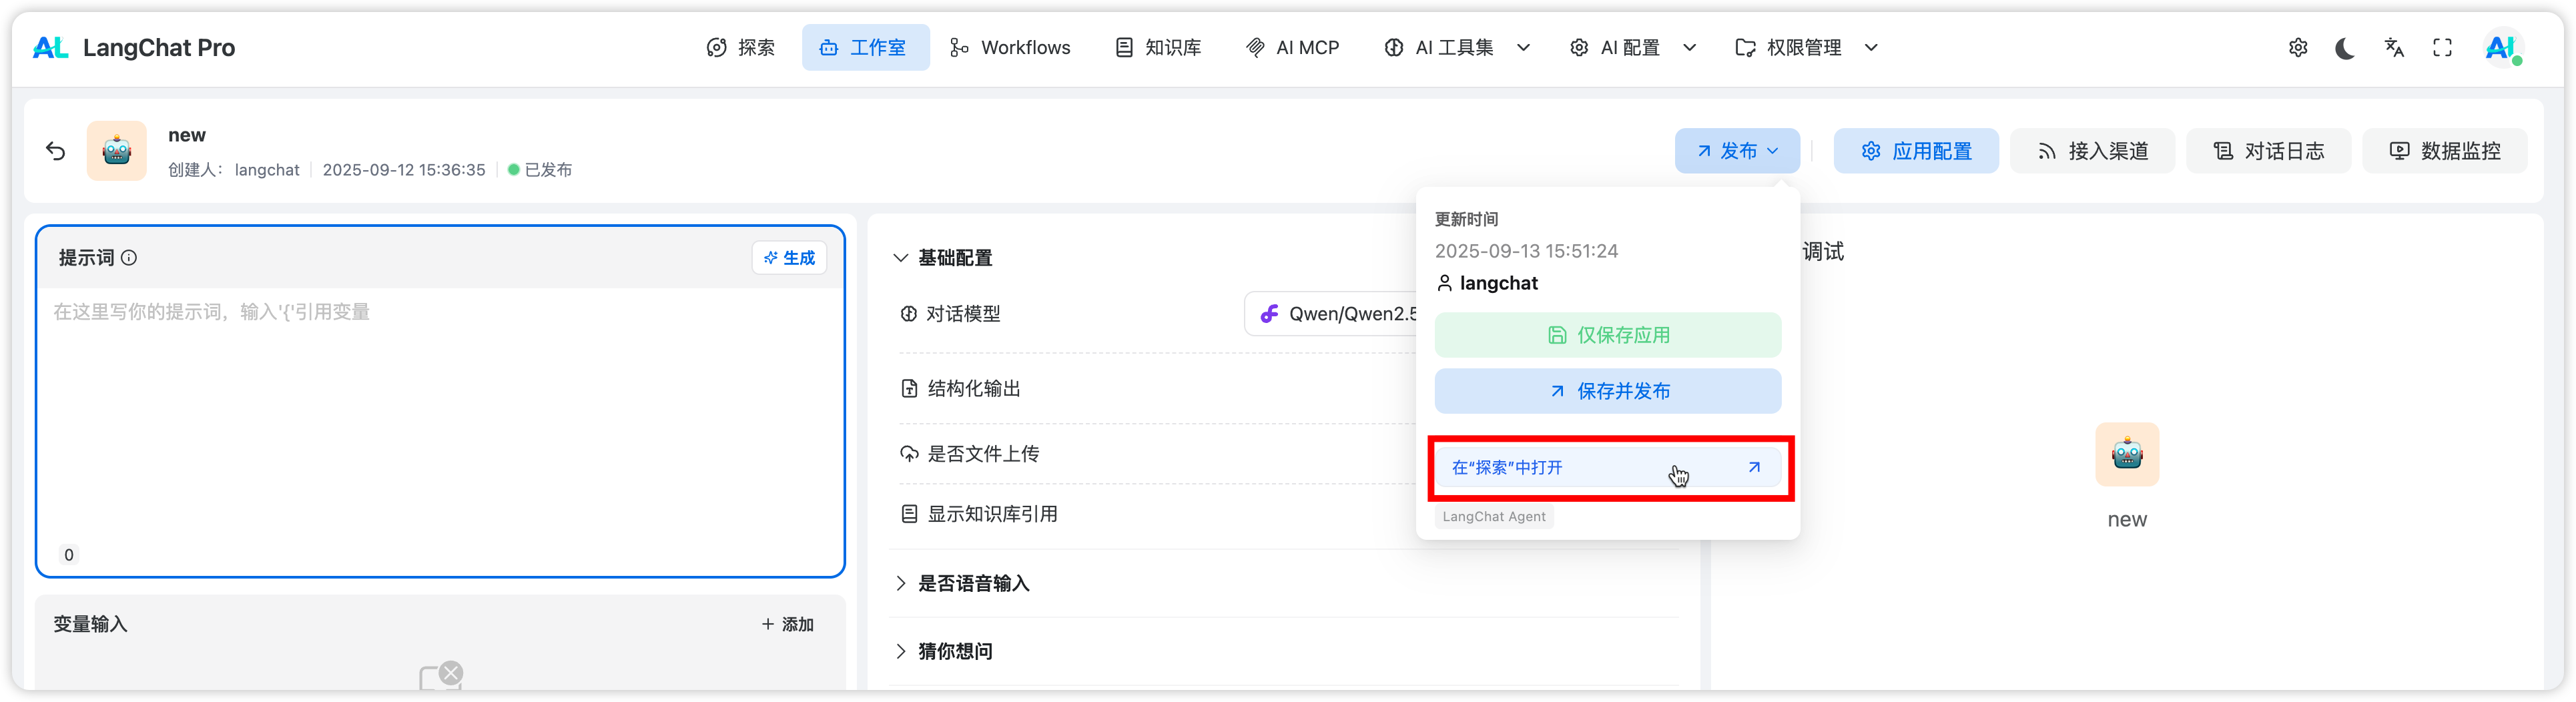Click the back arrow icon
This screenshot has width=2576, height=702.
[x=56, y=151]
